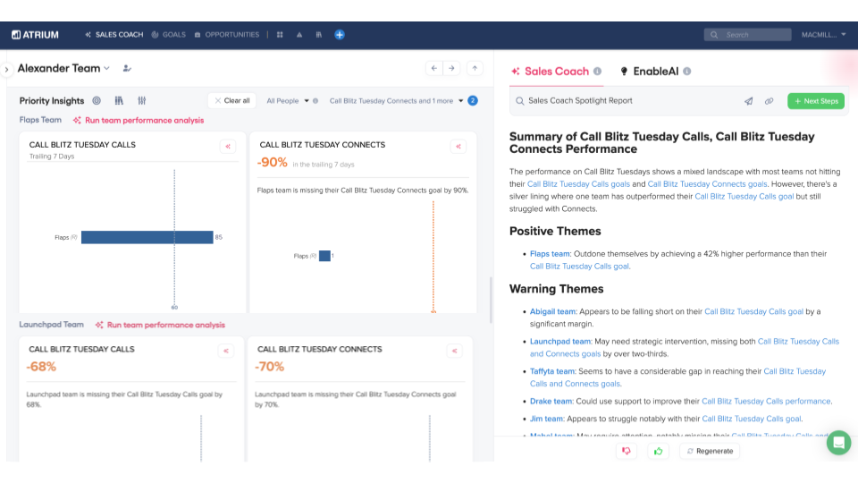Screen dimensions: 858x483
Task: Click the blue plus add button
Action: click(x=340, y=35)
